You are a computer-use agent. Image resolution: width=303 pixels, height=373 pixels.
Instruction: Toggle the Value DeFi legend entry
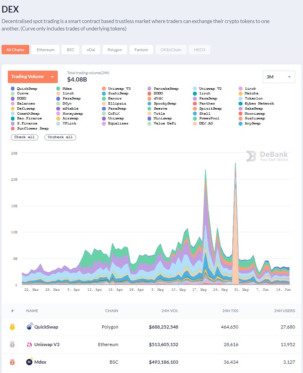162,123
